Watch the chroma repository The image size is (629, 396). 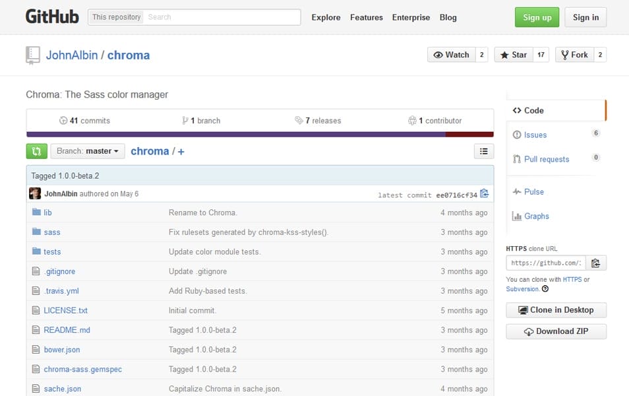pyautogui.click(x=451, y=55)
